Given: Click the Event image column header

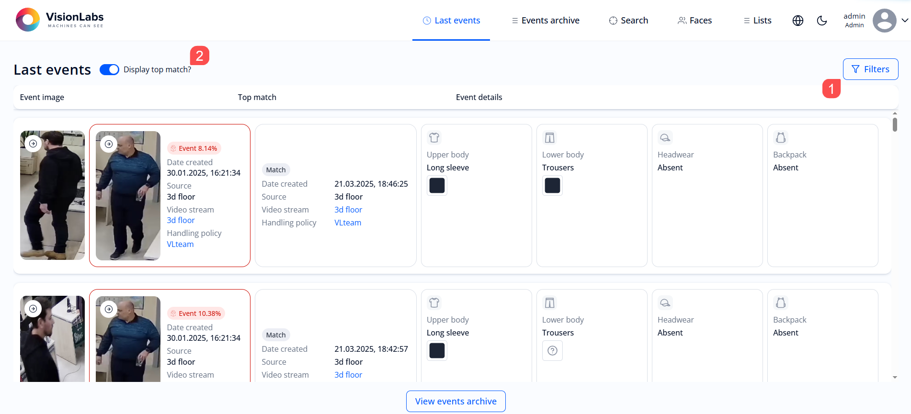Looking at the screenshot, I should point(42,97).
